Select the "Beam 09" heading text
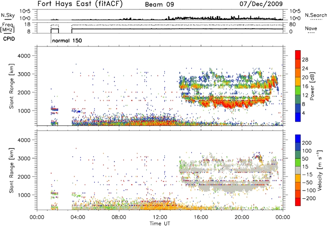 [159, 4]
